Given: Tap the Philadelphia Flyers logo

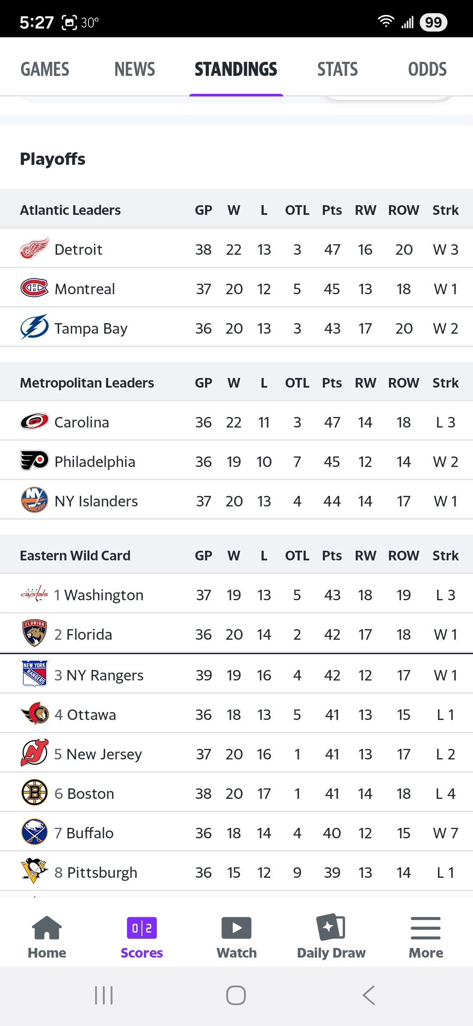Looking at the screenshot, I should coord(34,461).
